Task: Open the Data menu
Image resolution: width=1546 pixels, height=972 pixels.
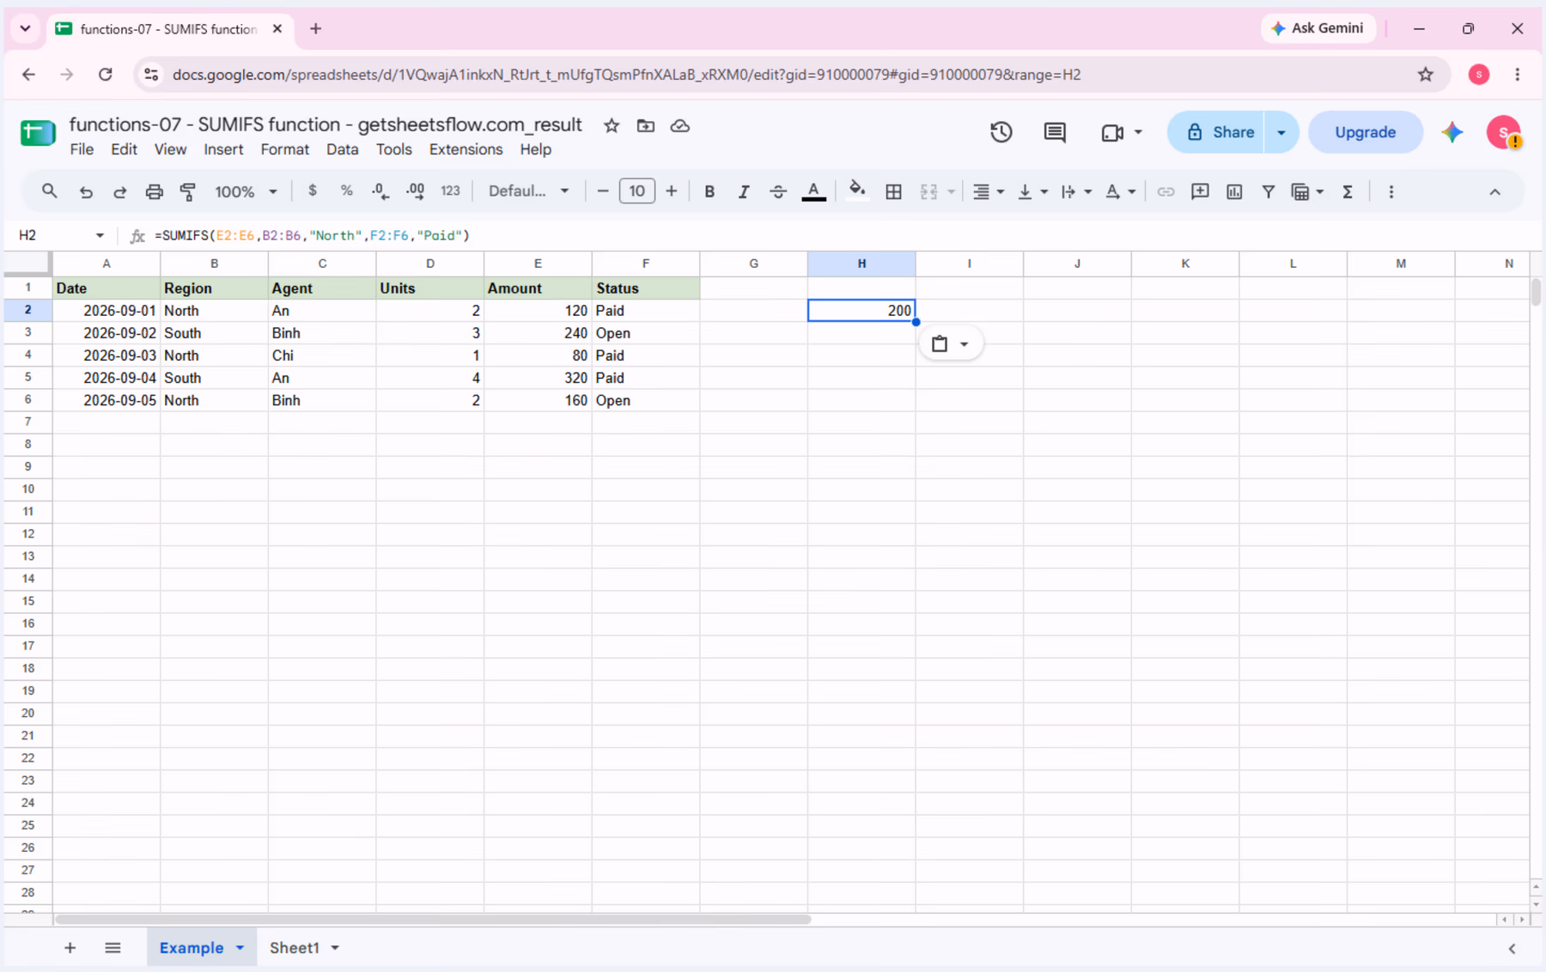Action: pos(342,149)
